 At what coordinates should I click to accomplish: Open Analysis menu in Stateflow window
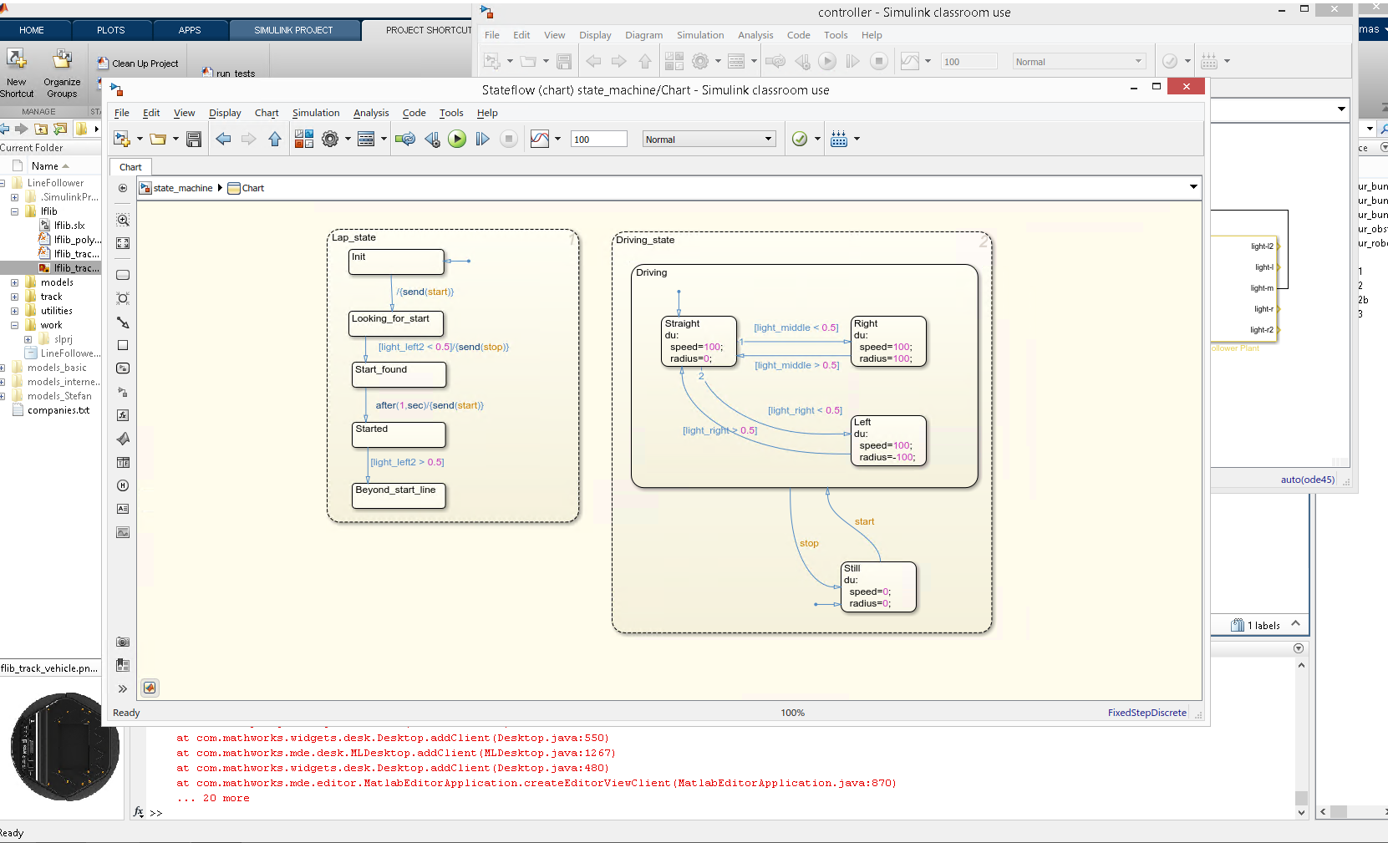tap(371, 113)
